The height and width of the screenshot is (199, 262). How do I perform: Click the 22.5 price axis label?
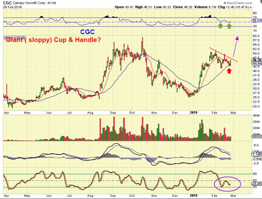[x=256, y=102]
